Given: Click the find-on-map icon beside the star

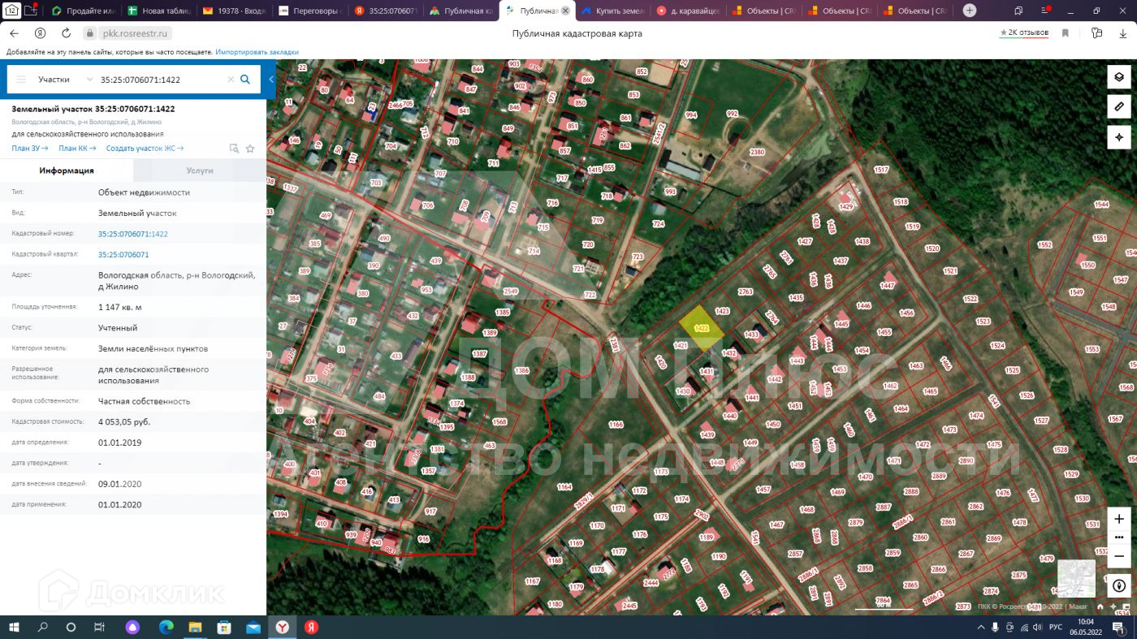Looking at the screenshot, I should click(x=234, y=149).
